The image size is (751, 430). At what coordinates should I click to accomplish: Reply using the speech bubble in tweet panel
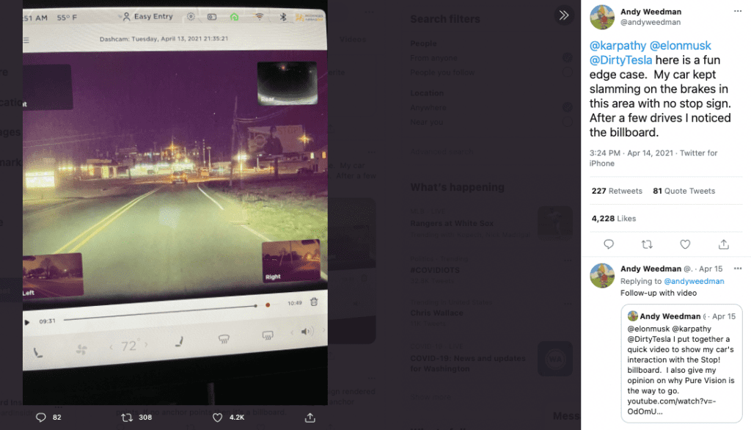click(609, 244)
